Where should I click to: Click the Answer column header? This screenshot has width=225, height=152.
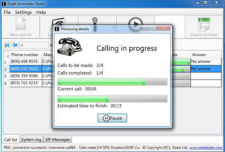(205, 55)
